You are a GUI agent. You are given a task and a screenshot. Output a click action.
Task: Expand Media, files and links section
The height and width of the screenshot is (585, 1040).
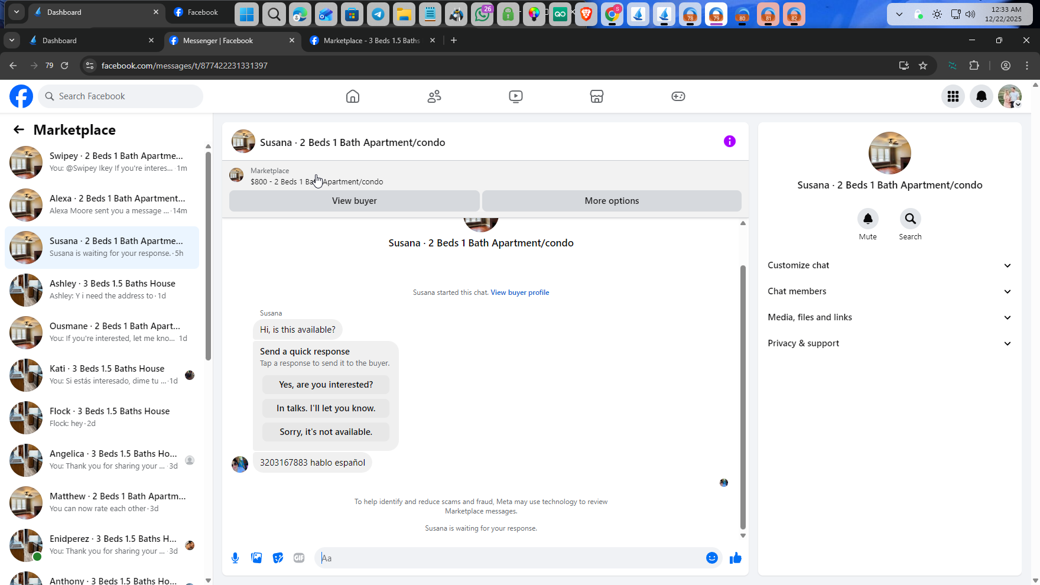(890, 317)
